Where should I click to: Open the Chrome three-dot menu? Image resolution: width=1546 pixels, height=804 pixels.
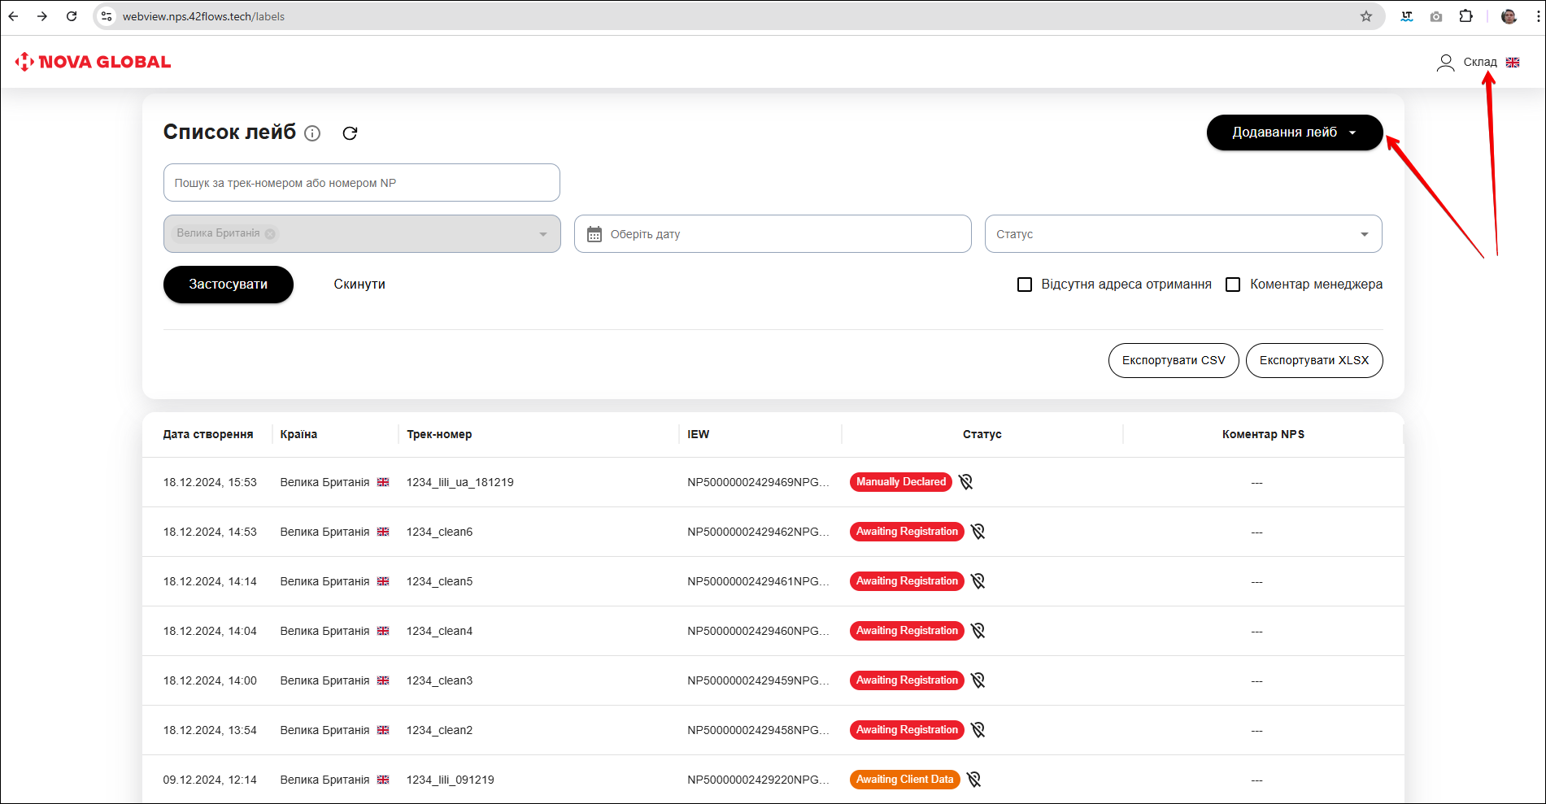tap(1538, 16)
